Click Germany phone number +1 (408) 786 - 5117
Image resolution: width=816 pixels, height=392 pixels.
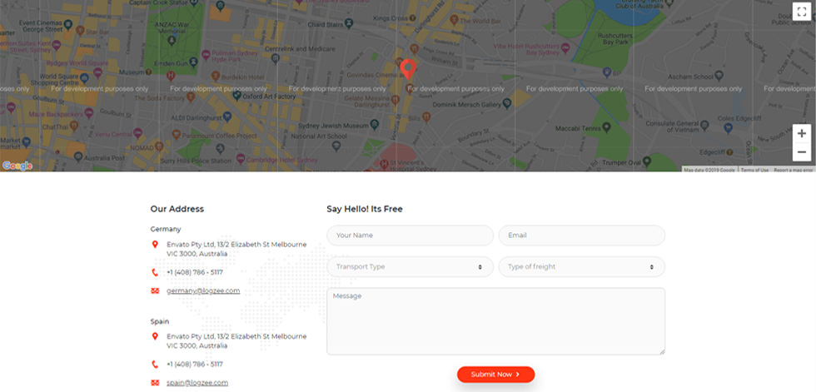pyautogui.click(x=195, y=272)
